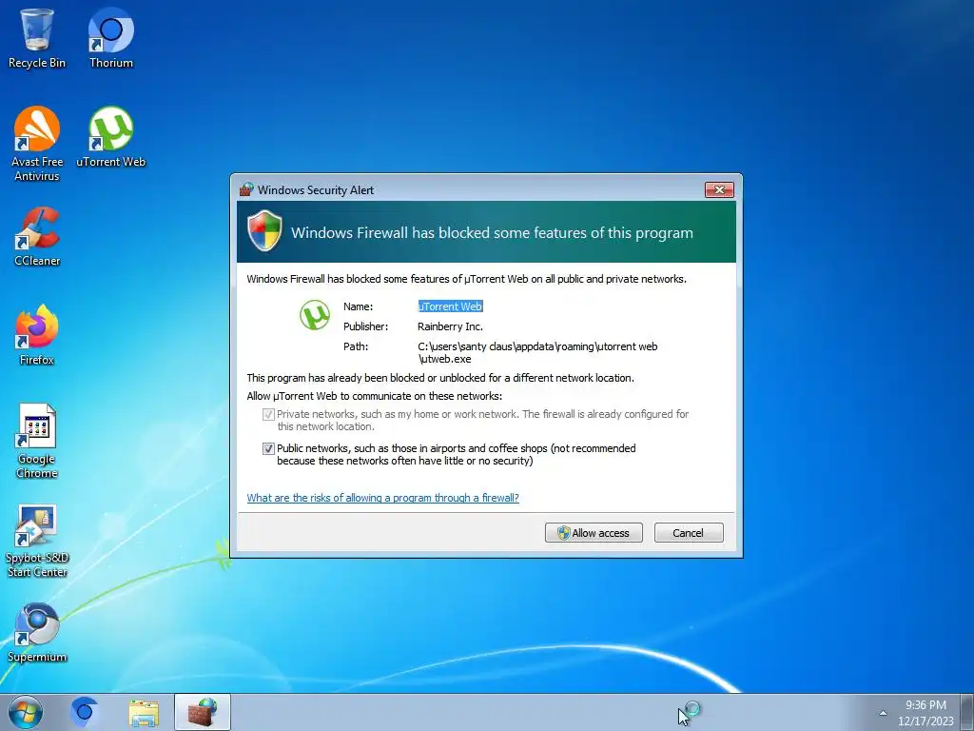Click the Allow access button
The width and height of the screenshot is (974, 731).
tap(594, 533)
